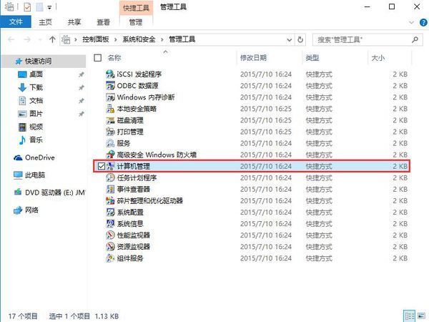Open the 管理 ribbon tab

(x=136, y=22)
